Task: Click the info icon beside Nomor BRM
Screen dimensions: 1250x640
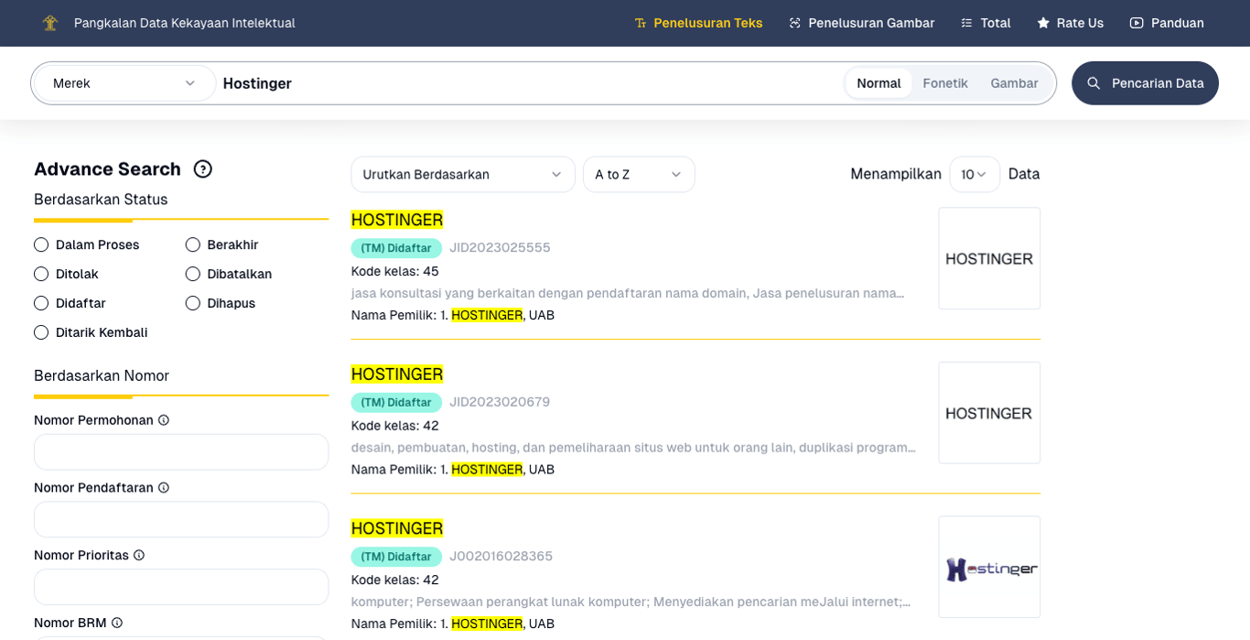Action: point(115,623)
